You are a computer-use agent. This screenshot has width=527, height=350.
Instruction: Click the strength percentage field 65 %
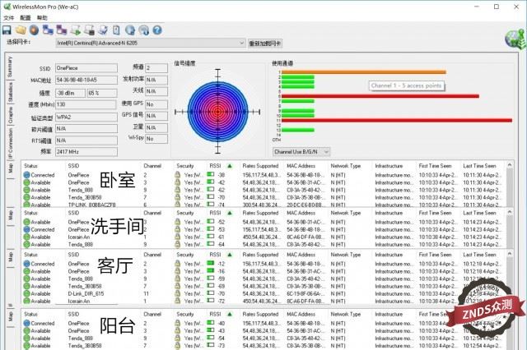tap(102, 93)
